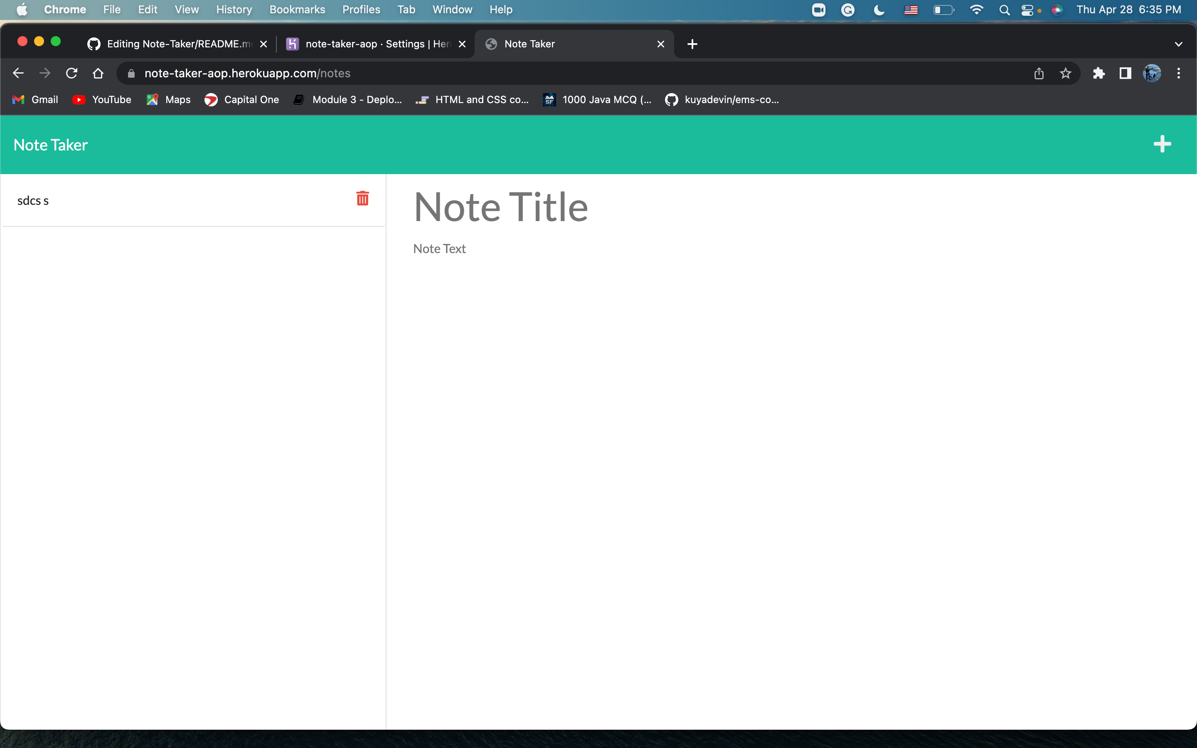
Task: Open the Maps bookmark
Action: tap(167, 99)
